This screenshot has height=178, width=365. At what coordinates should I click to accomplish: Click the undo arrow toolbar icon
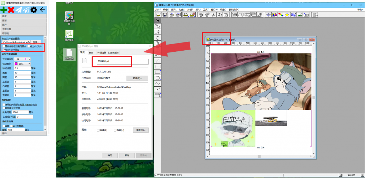(x=200, y=15)
